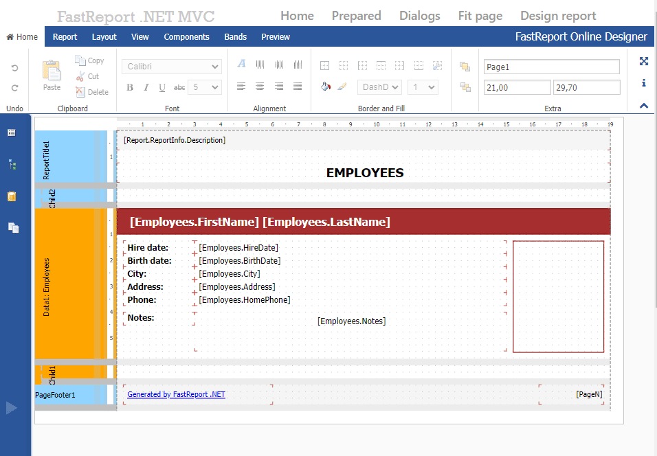Viewport: 657px width, 456px height.
Task: Toggle italic text formatting
Action: 146,87
